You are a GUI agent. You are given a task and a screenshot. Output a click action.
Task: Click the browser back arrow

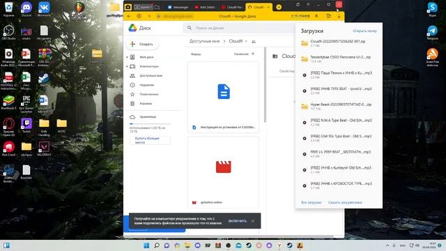coord(129,16)
